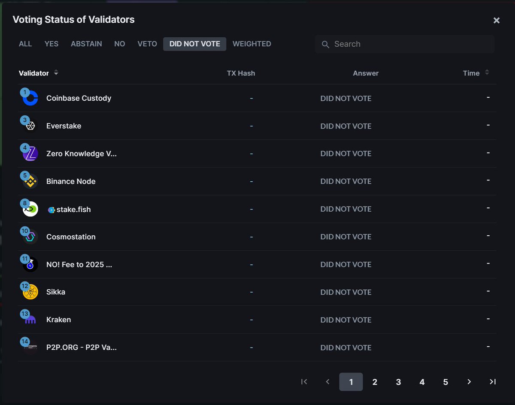This screenshot has height=405, width=515.
Task: Open page 3 of validators
Action: (398, 382)
